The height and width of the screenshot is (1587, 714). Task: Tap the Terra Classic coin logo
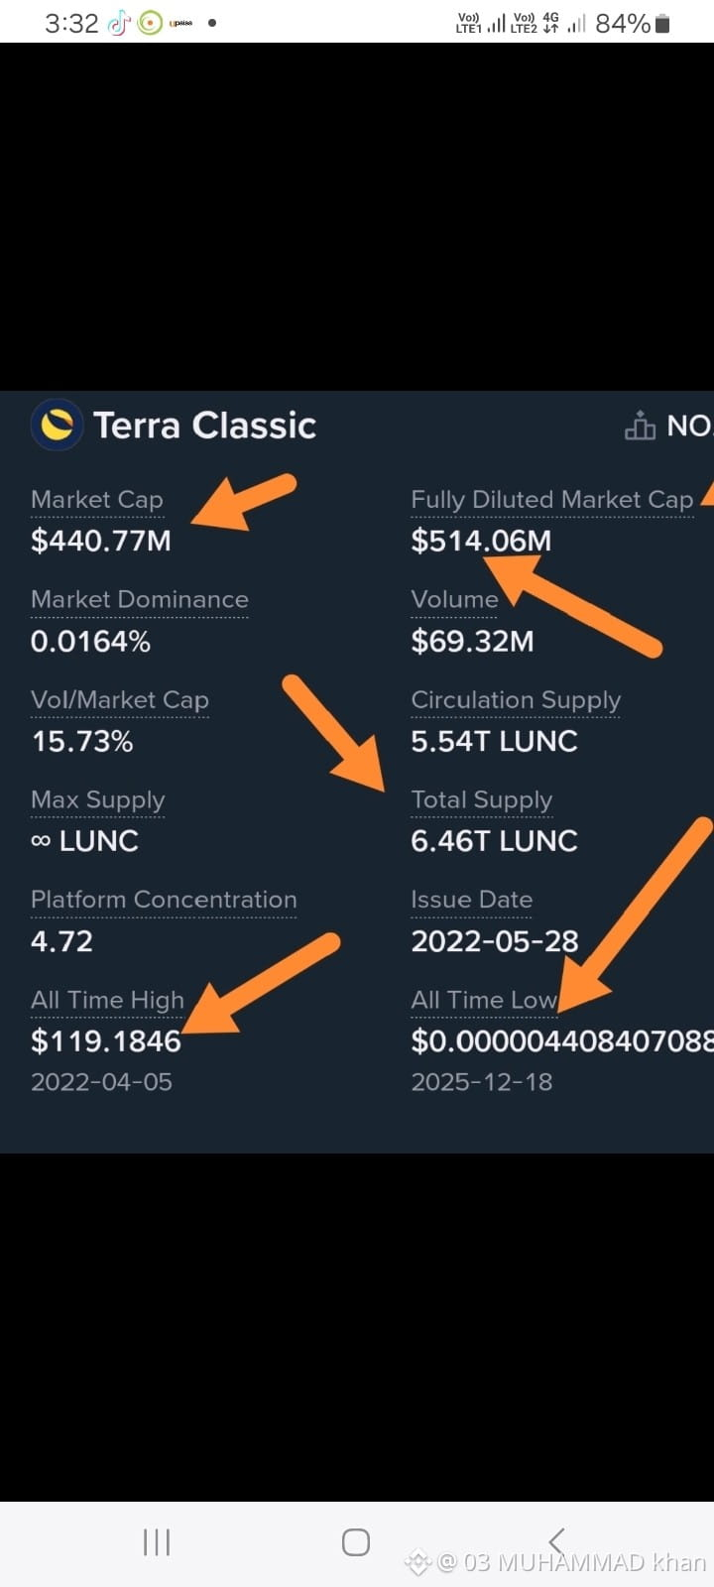pyautogui.click(x=57, y=426)
